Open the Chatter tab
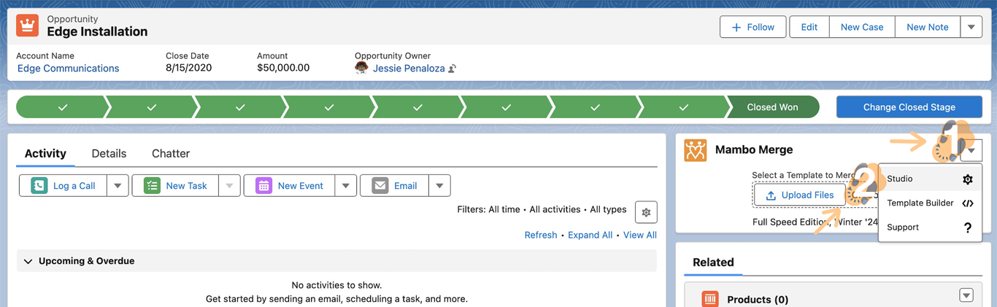The image size is (997, 307). coord(171,154)
